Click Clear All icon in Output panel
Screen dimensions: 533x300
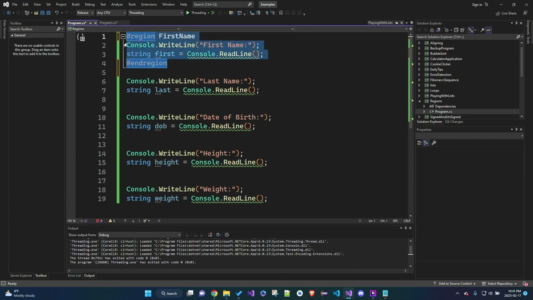pyautogui.click(x=210, y=235)
